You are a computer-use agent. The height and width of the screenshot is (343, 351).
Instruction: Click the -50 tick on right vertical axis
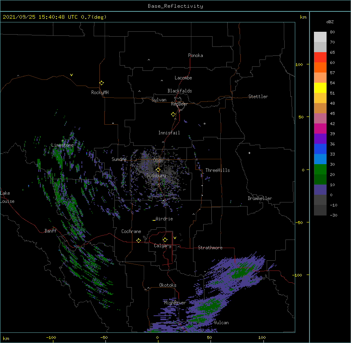click(x=299, y=222)
